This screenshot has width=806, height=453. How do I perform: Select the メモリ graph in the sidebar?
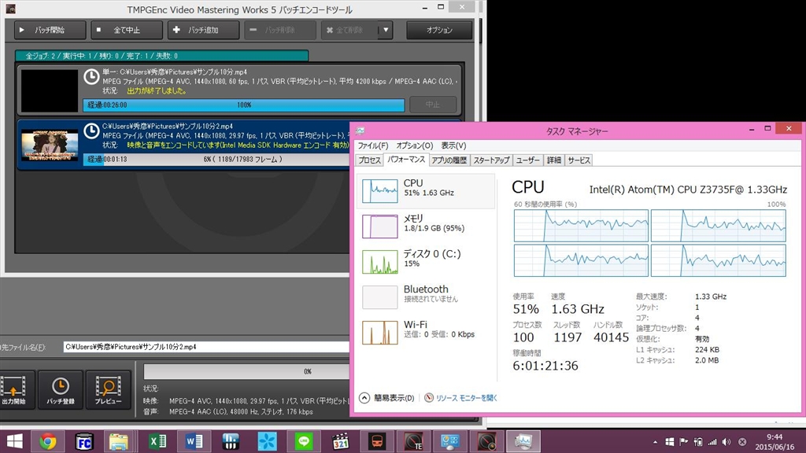click(380, 226)
